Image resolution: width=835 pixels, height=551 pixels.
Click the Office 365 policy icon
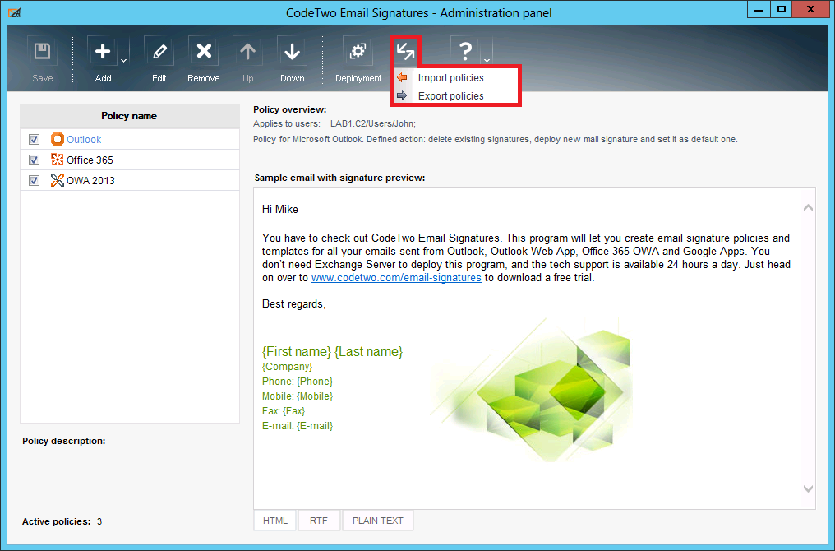57,160
